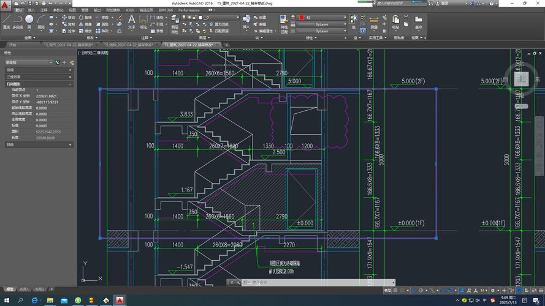
Task: Click the Windows Start button
Action: 6,300
